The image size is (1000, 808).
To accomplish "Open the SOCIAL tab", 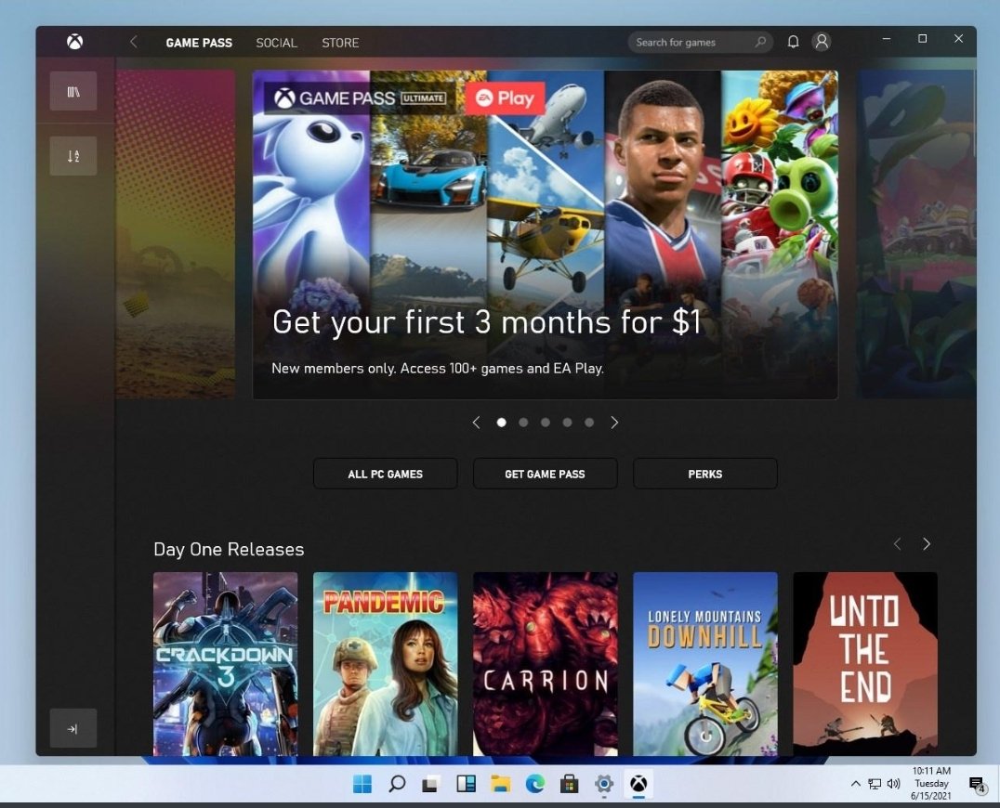I will [x=276, y=43].
